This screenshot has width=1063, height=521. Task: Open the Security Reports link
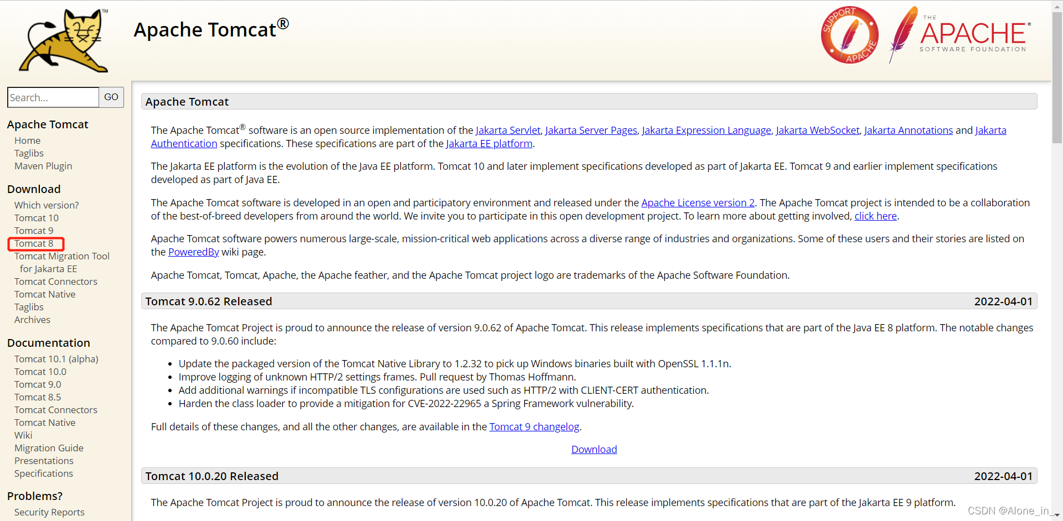click(49, 512)
